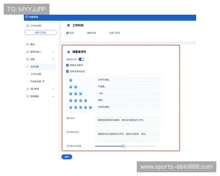Click the 智能机器人 robot icon
The width and height of the screenshot is (220, 176).
(27, 52)
